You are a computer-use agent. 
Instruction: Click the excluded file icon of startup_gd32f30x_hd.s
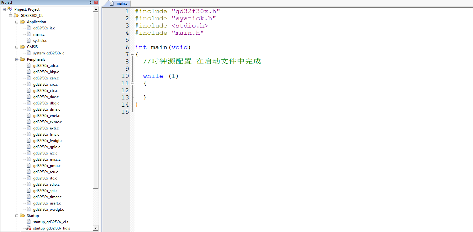(29, 228)
